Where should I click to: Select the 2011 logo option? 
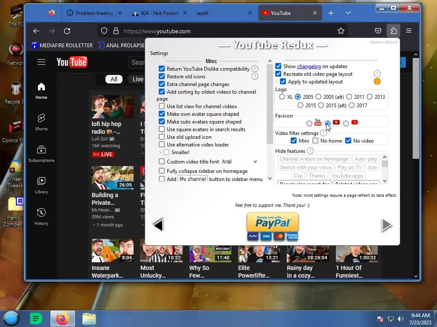pyautogui.click(x=349, y=97)
